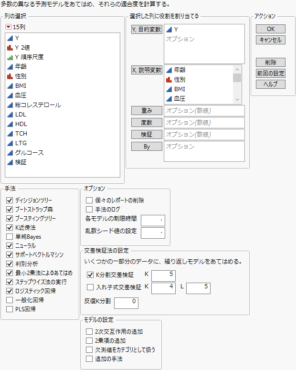Click the OK button
This screenshot has height=370, width=296.
coord(271,29)
